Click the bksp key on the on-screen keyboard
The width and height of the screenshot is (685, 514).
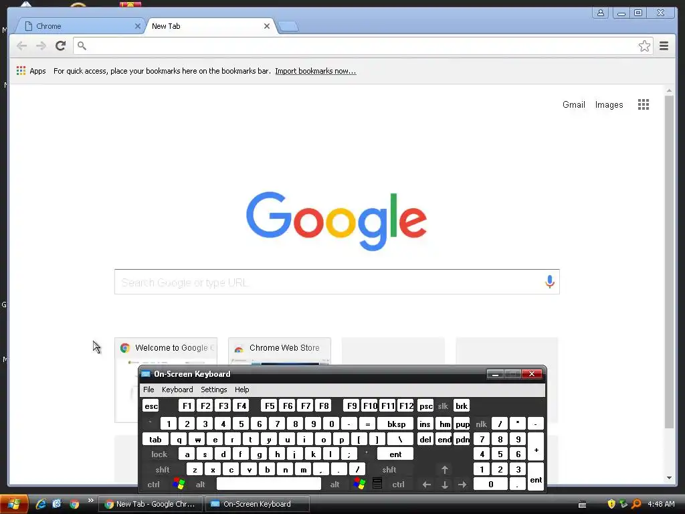click(395, 424)
